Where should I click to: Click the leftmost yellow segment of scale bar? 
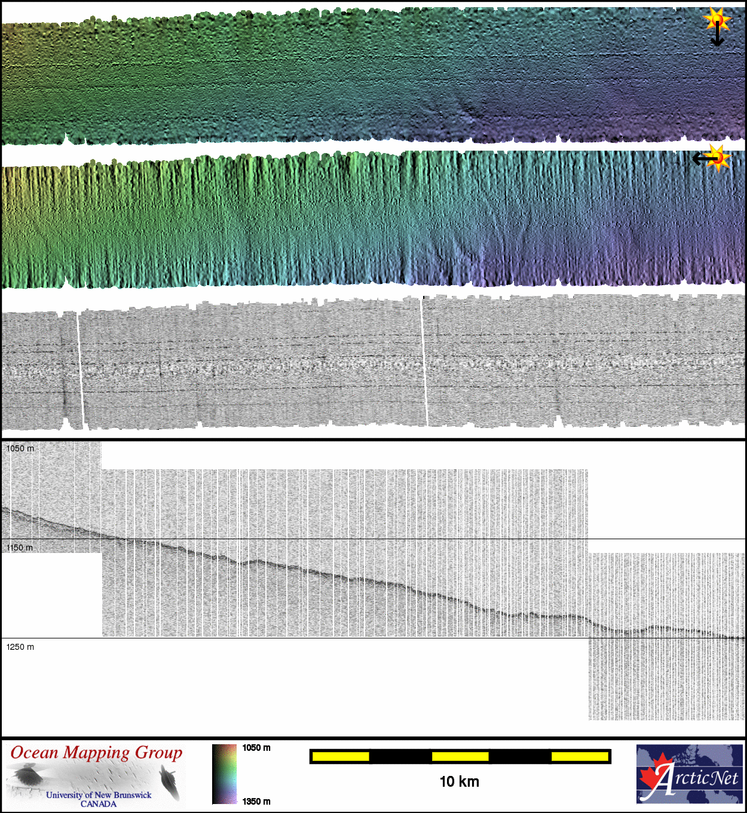(x=341, y=757)
